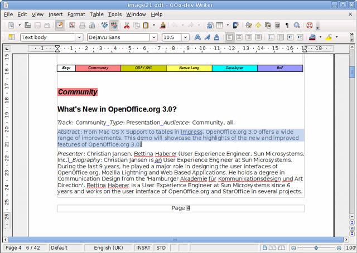The image size is (357, 253).
Task: Toggle Edit File mode button
Action: tap(59, 26)
